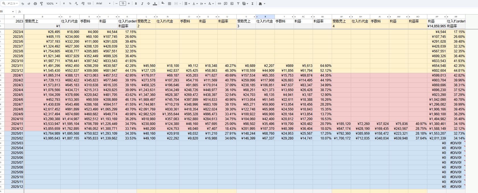Decrease the font size with the minus button
The width and height of the screenshot is (478, 193).
[117, 3]
